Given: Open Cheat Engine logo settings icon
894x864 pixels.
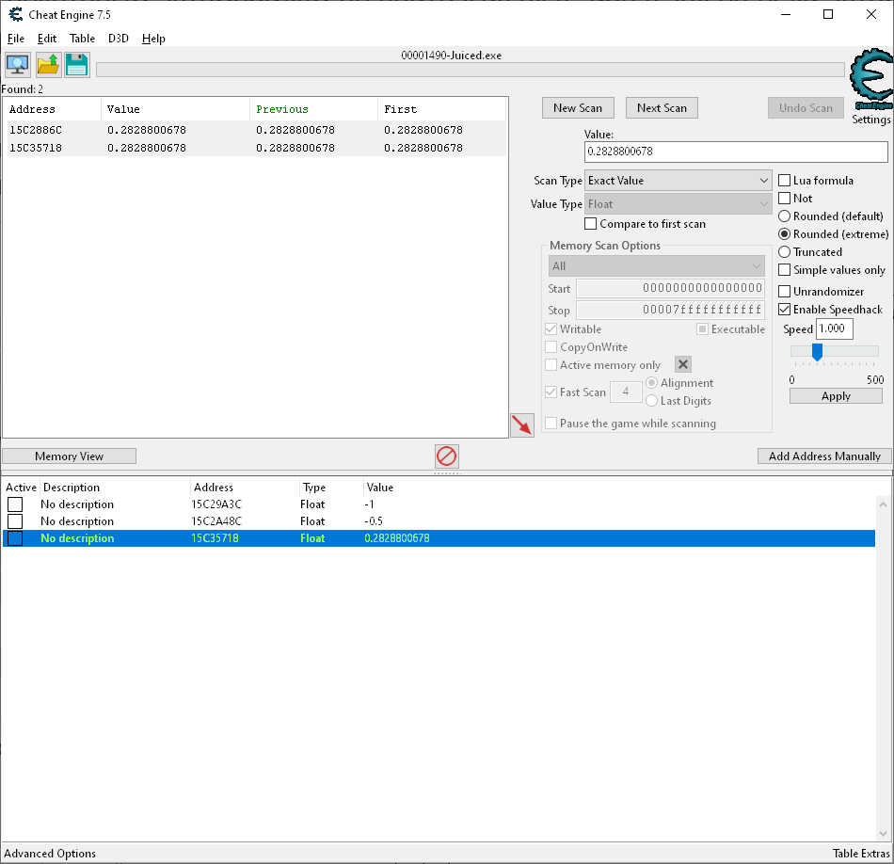Looking at the screenshot, I should [870, 80].
